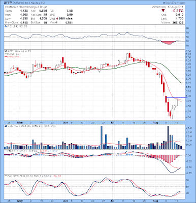The width and height of the screenshot is (196, 203).
Task: Click the percent change -0.21%
Action: (x=178, y=11)
